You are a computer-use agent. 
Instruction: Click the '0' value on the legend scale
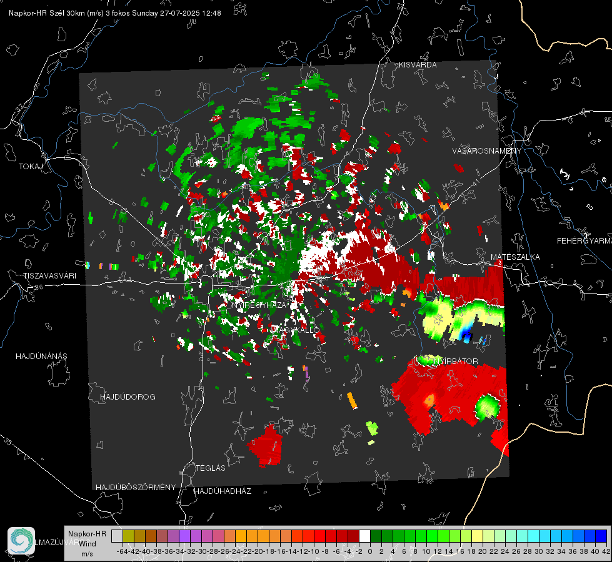[x=370, y=551]
